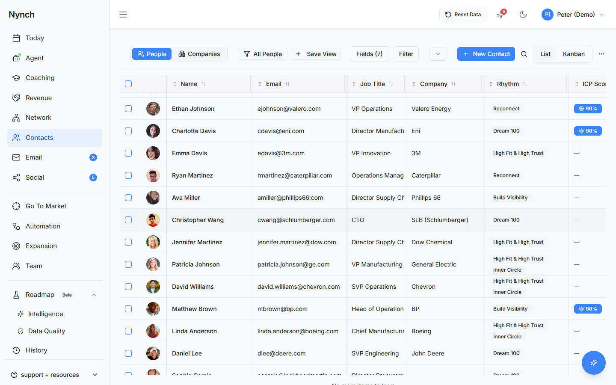This screenshot has height=385, width=616.
Task: Click the SVP Engineering job title cell
Action: coord(376,353)
